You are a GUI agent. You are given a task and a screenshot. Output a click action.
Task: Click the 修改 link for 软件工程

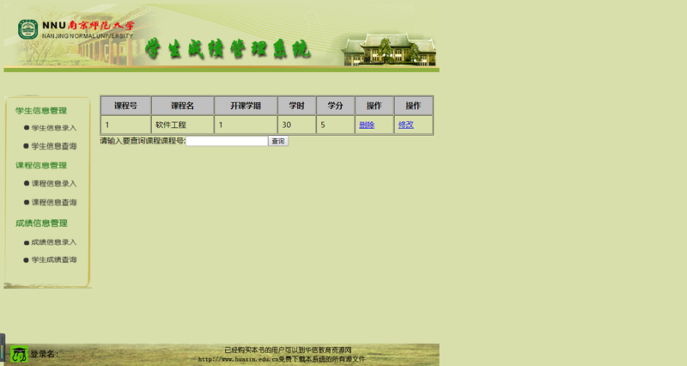pos(405,125)
